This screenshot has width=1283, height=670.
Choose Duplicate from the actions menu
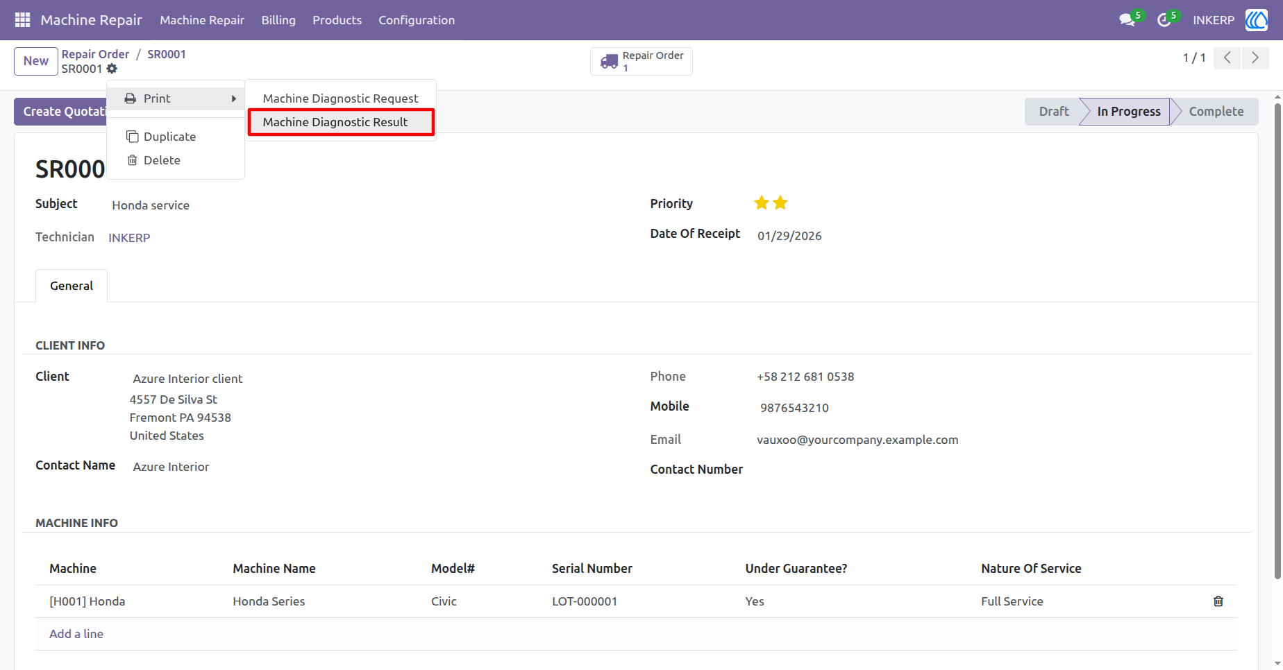pyautogui.click(x=169, y=137)
